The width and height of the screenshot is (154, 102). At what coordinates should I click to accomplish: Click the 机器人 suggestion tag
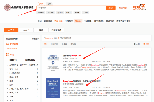[x=68, y=12]
